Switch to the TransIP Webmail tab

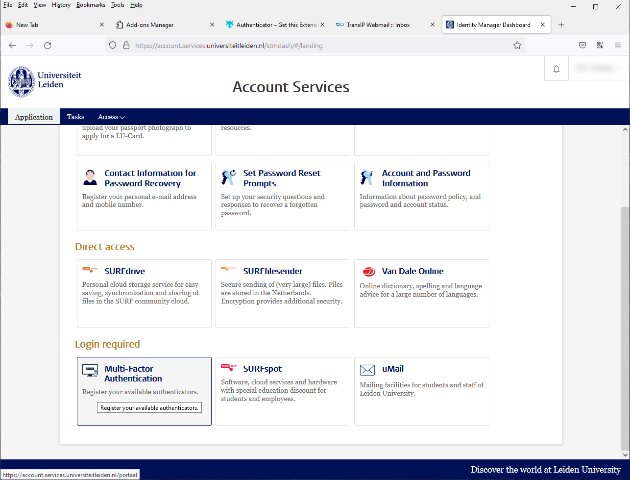tap(378, 25)
